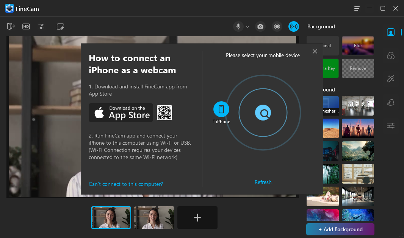Open the FineCam hamburger menu
The width and height of the screenshot is (404, 238).
coord(357,8)
